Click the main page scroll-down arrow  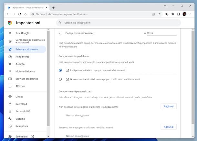(193, 136)
